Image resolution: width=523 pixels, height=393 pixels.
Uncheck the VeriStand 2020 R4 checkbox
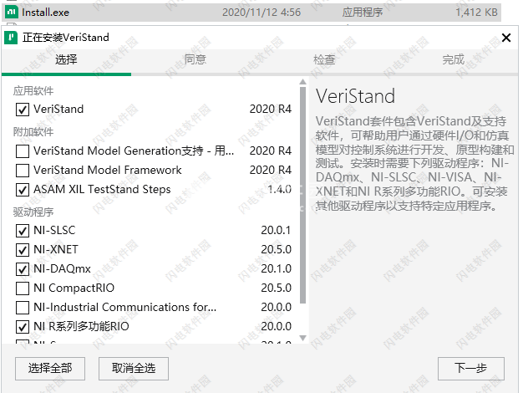pos(23,110)
